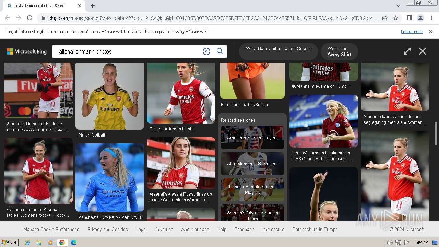
Task: Expand image viewer to full screen
Action: [x=407, y=51]
